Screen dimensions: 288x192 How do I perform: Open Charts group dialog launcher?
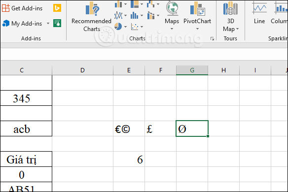tap(213, 38)
